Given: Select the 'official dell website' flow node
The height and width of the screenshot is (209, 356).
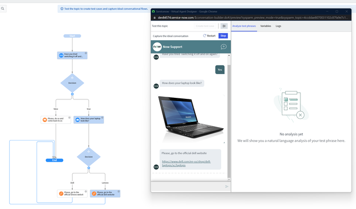Looking at the screenshot, I should click(x=105, y=194).
